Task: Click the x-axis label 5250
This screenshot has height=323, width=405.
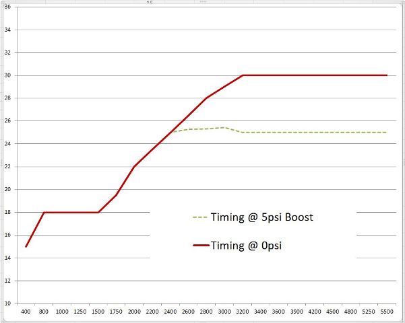Action: coord(369,312)
